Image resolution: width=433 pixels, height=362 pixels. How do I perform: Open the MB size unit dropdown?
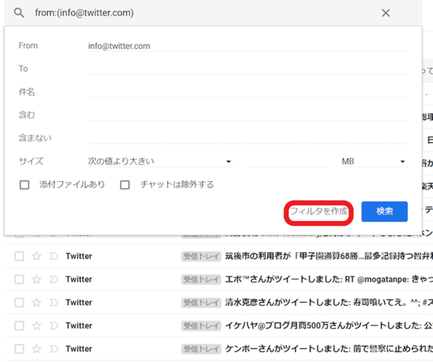pos(375,161)
